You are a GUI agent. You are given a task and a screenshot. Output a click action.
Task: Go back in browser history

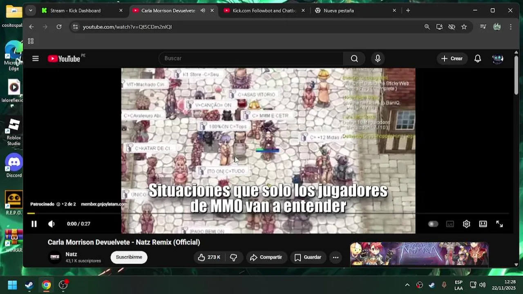[x=31, y=27]
